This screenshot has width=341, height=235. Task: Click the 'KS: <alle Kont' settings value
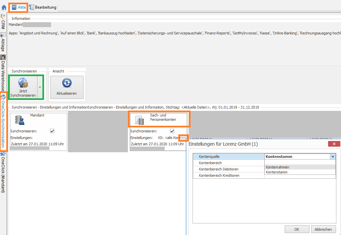[x=169, y=138]
